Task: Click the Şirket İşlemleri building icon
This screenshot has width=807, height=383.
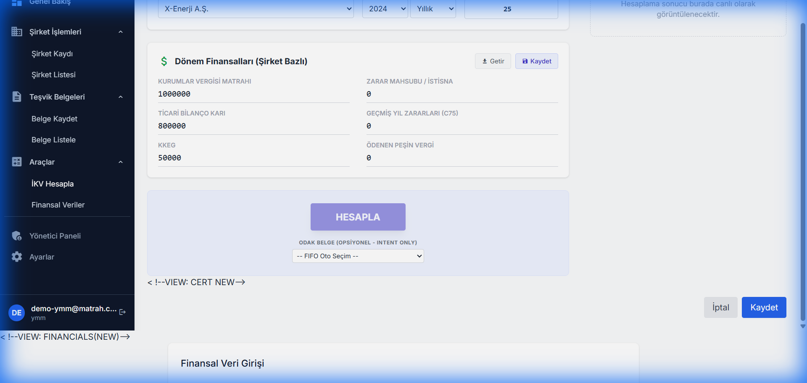Action: [17, 32]
